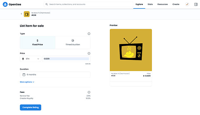This screenshot has height=115, width=200.
Task: Open the Explore tab
Action: click(x=139, y=4)
